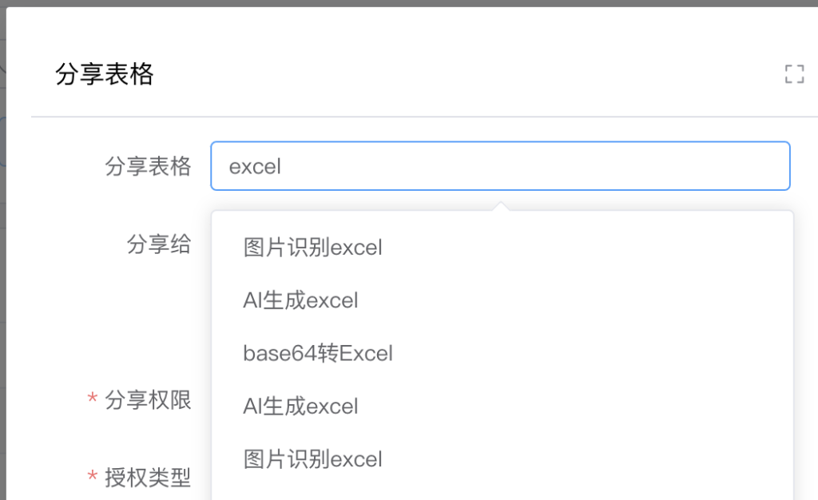Click the dropdown pointer arrow under the input
The height and width of the screenshot is (500, 818).
point(501,206)
